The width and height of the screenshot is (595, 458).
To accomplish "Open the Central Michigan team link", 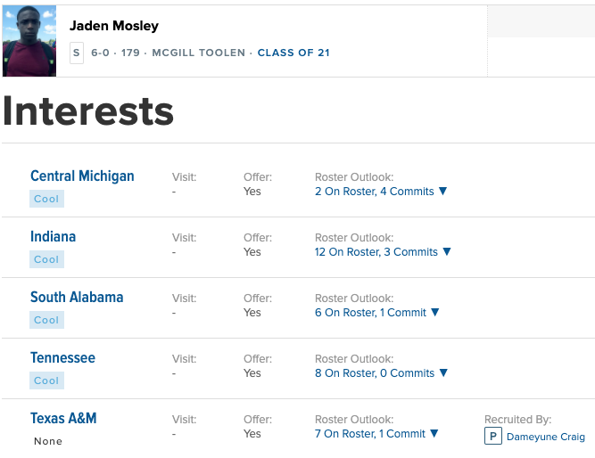I will tap(82, 176).
